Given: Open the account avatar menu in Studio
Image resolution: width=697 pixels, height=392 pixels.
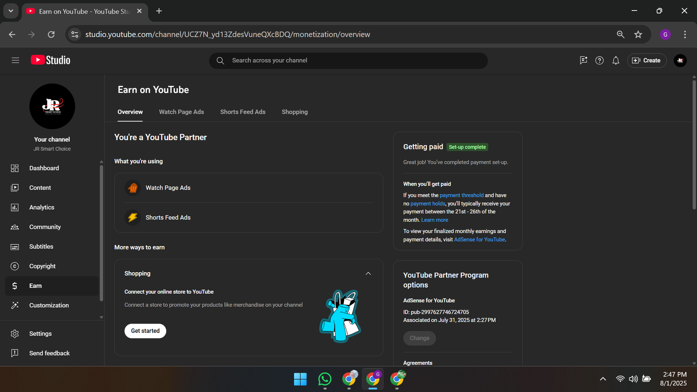Looking at the screenshot, I should pyautogui.click(x=680, y=61).
